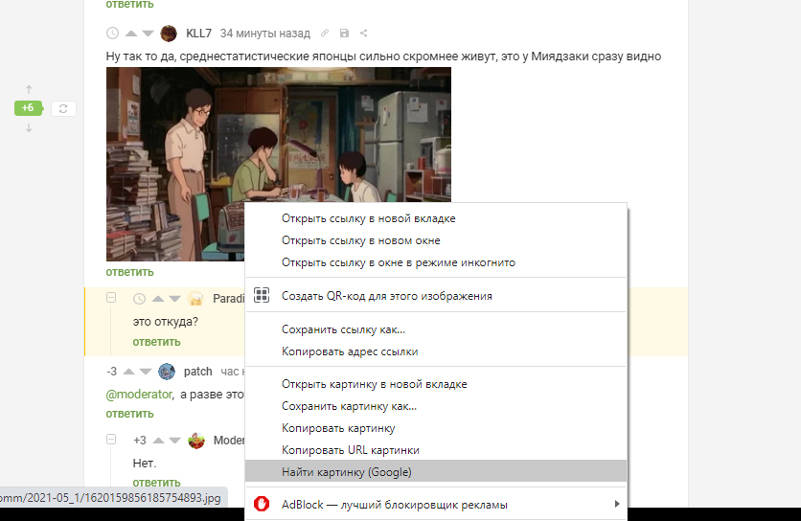
Task: Click the clock icon before KLL7 comment
Action: (x=112, y=34)
